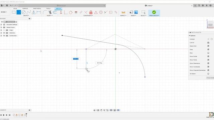214x120 pixels.
Task: Toggle the Show Profile checkbox
Action: 208,56
